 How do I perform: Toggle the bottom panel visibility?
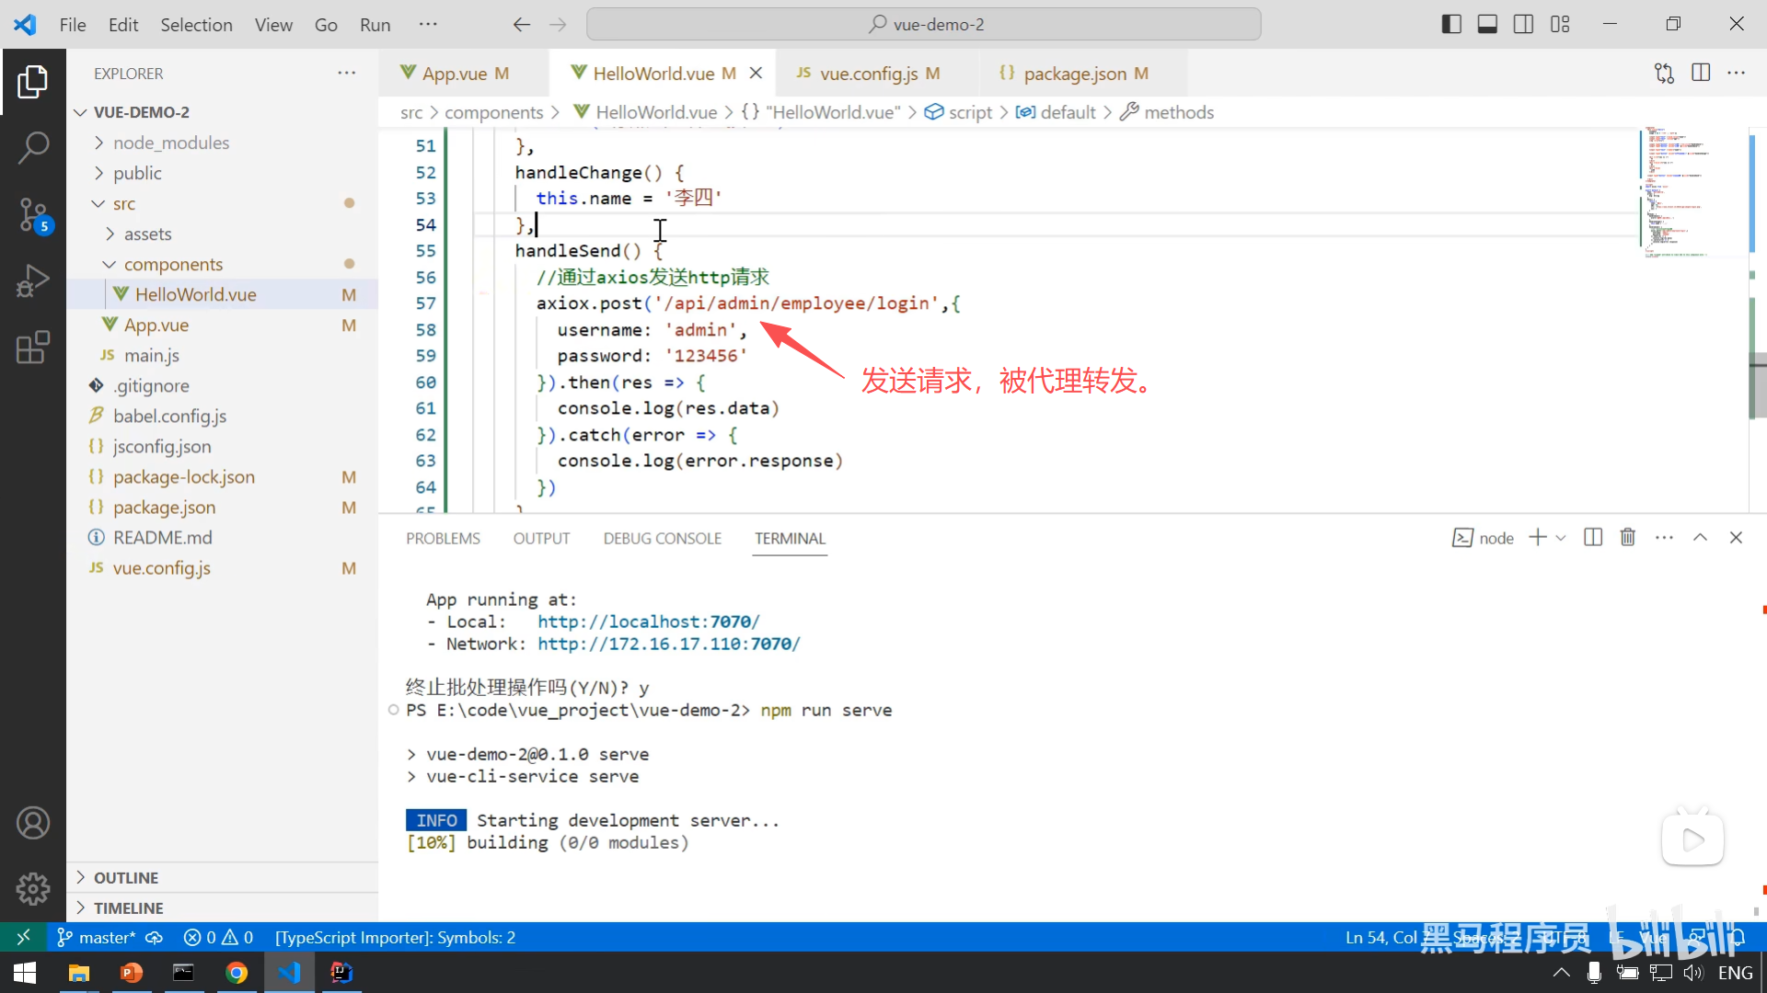pos(1487,25)
